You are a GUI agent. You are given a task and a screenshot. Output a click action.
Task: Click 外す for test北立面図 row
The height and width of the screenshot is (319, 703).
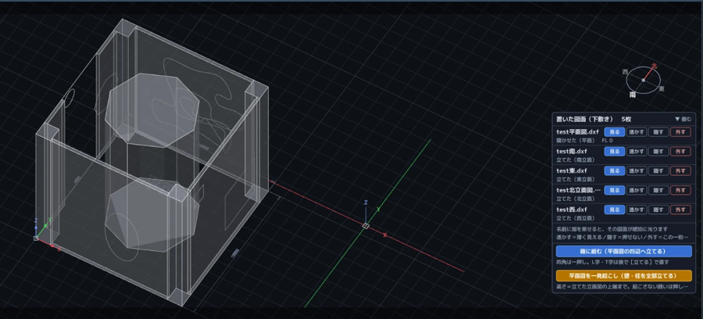[x=680, y=190]
